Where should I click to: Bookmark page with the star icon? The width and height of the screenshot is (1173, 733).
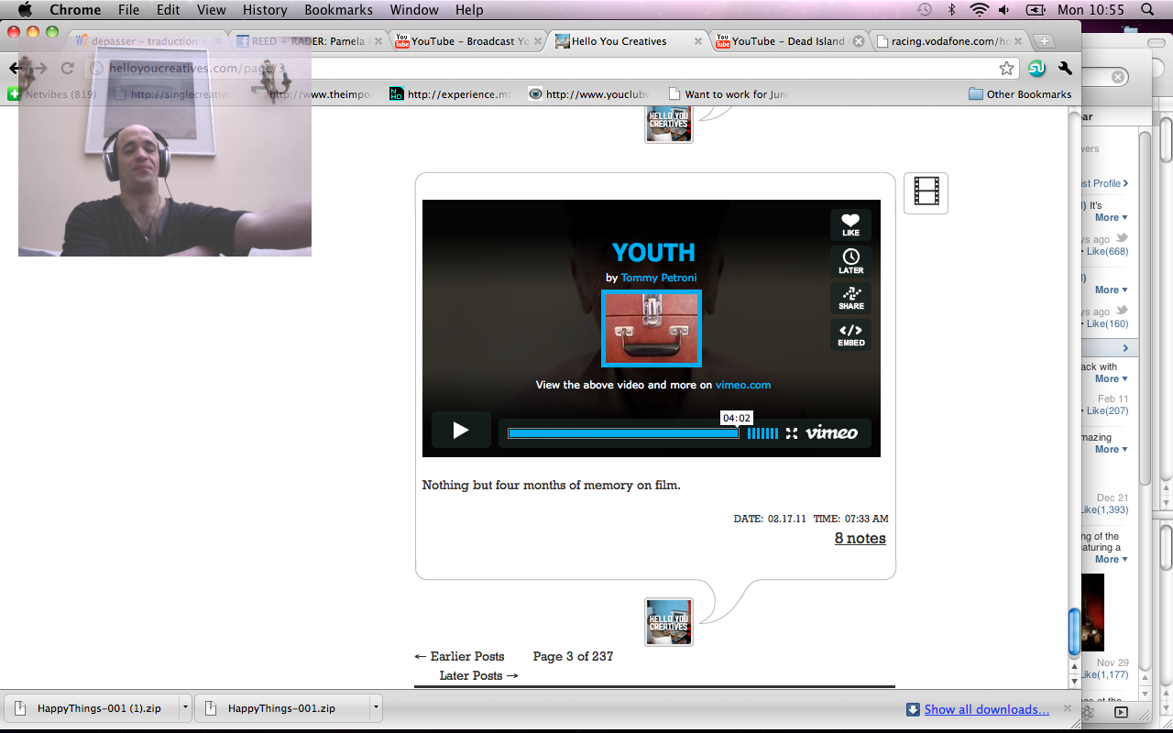pos(1006,69)
